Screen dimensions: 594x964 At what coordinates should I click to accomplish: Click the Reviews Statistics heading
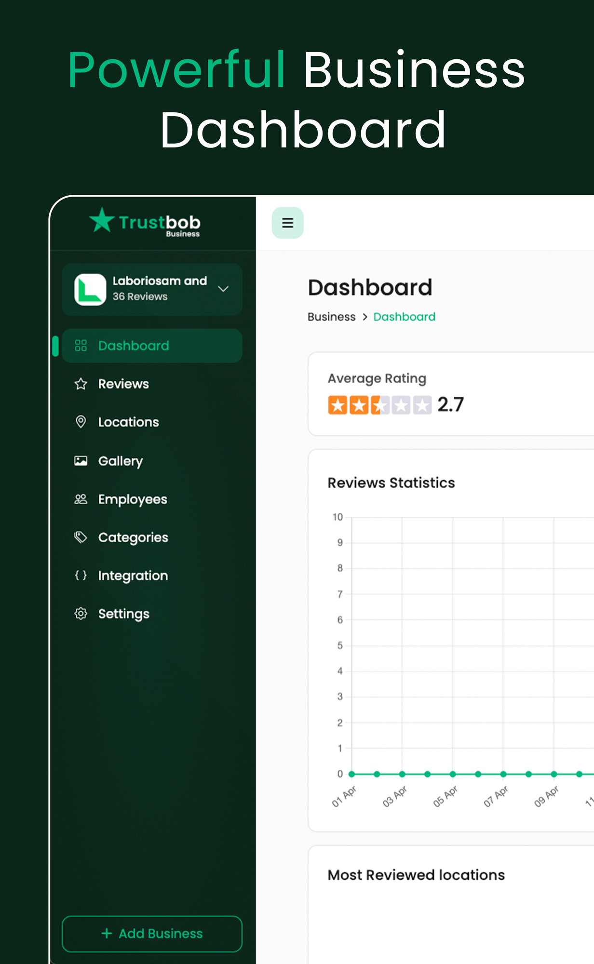click(x=391, y=482)
